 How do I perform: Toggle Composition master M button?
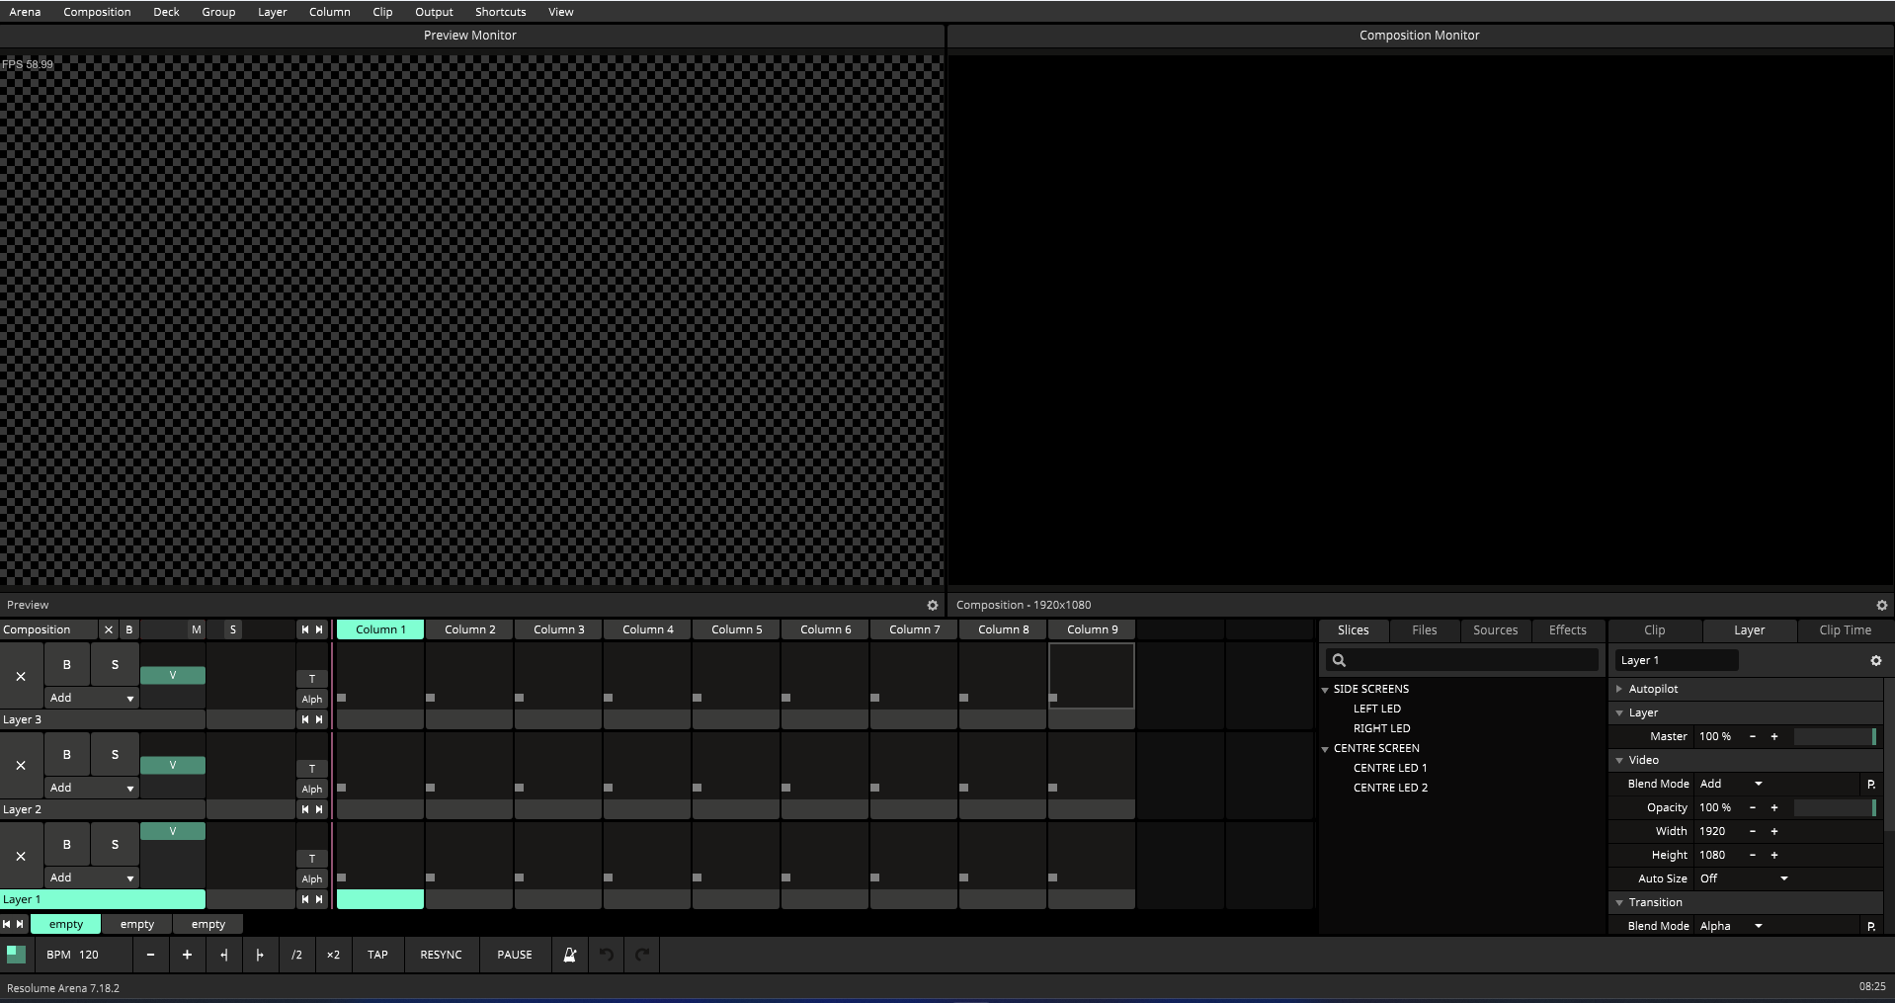(x=196, y=629)
